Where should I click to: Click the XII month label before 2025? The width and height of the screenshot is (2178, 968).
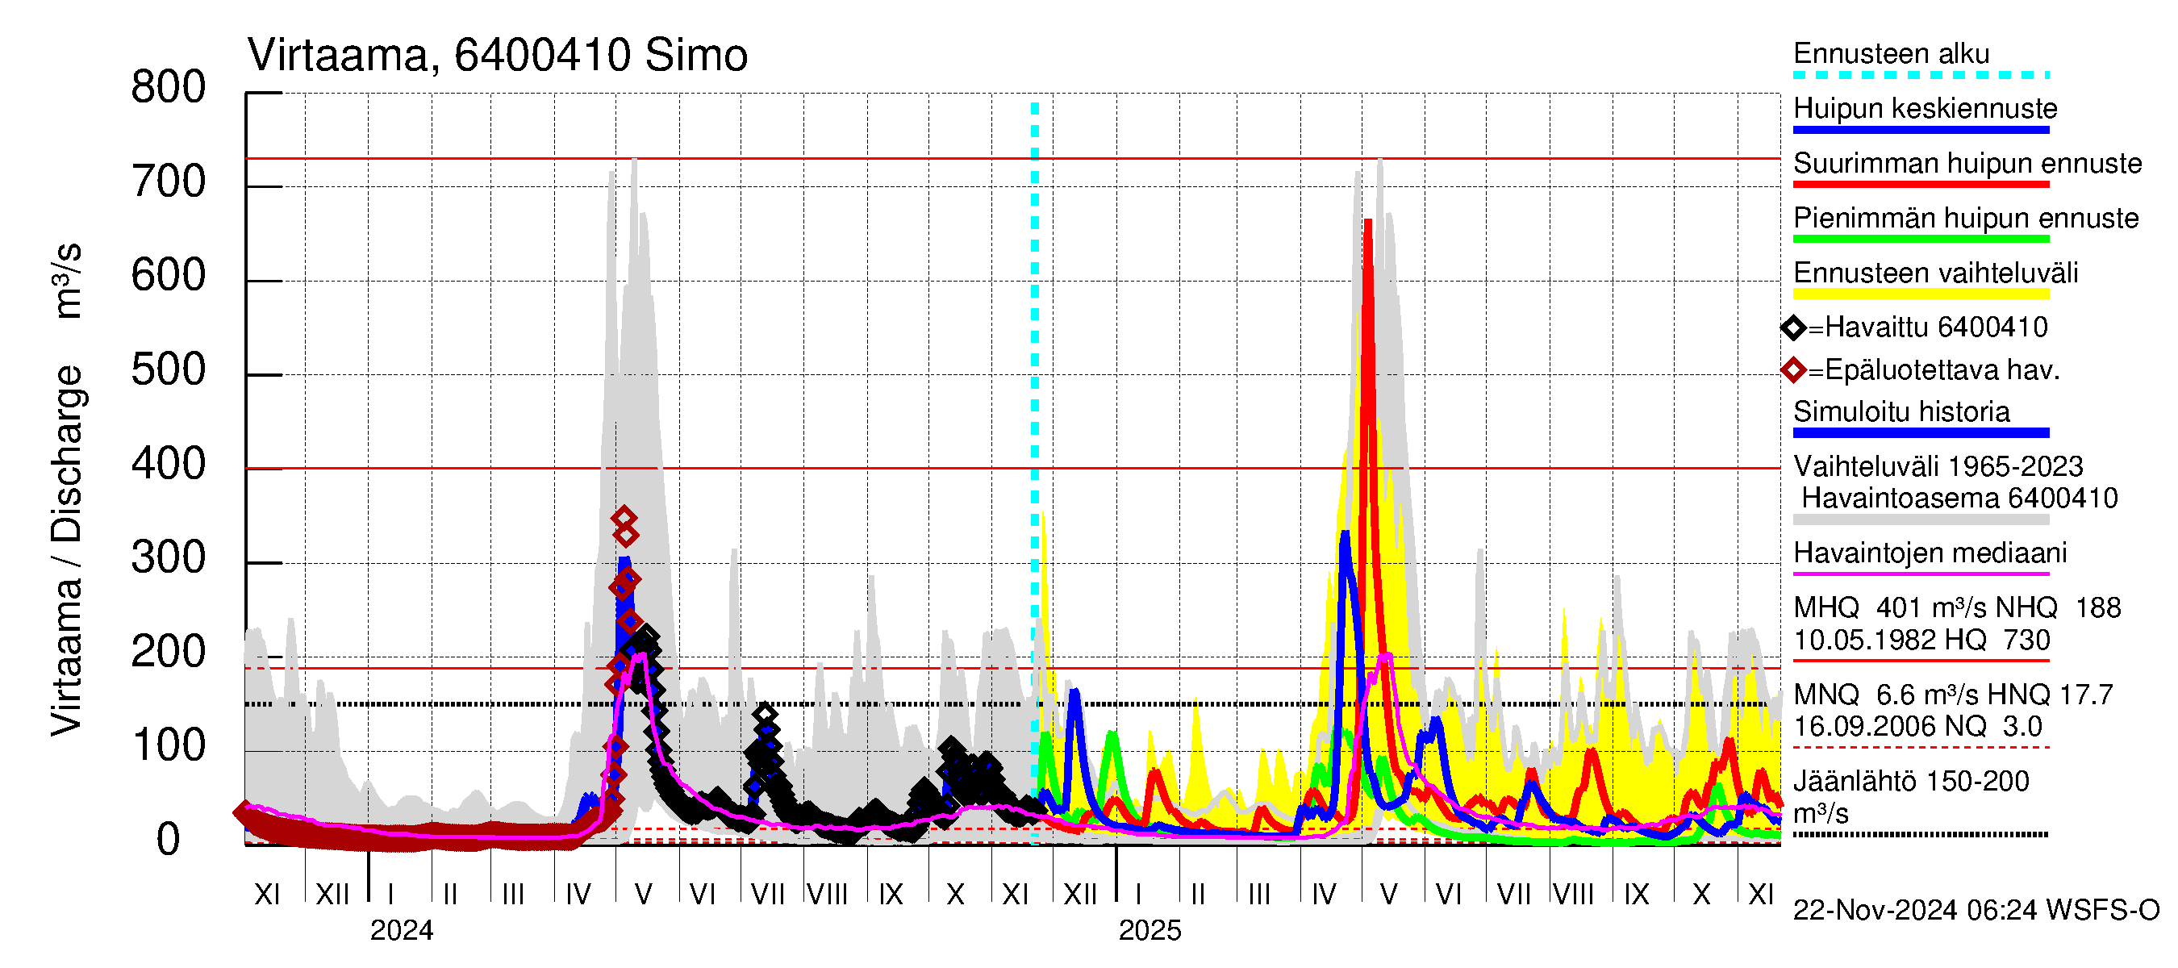click(1081, 895)
